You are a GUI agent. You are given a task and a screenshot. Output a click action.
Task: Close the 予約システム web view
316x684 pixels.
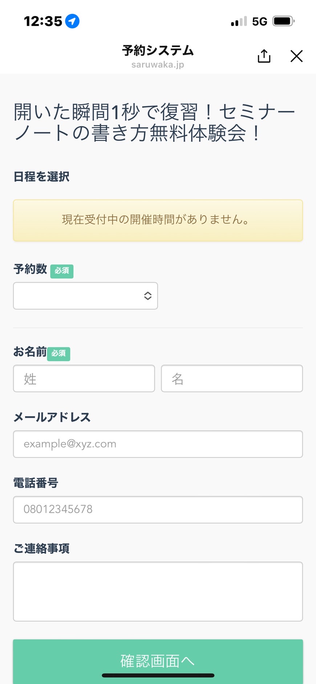(296, 56)
